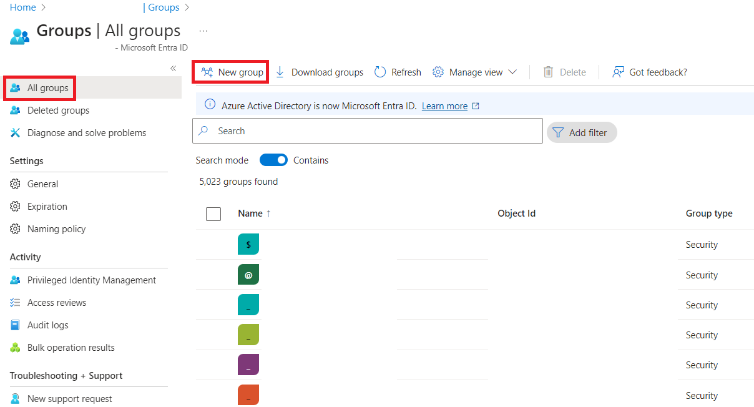
Task: Open the ellipsis more options menu
Action: coord(203,31)
